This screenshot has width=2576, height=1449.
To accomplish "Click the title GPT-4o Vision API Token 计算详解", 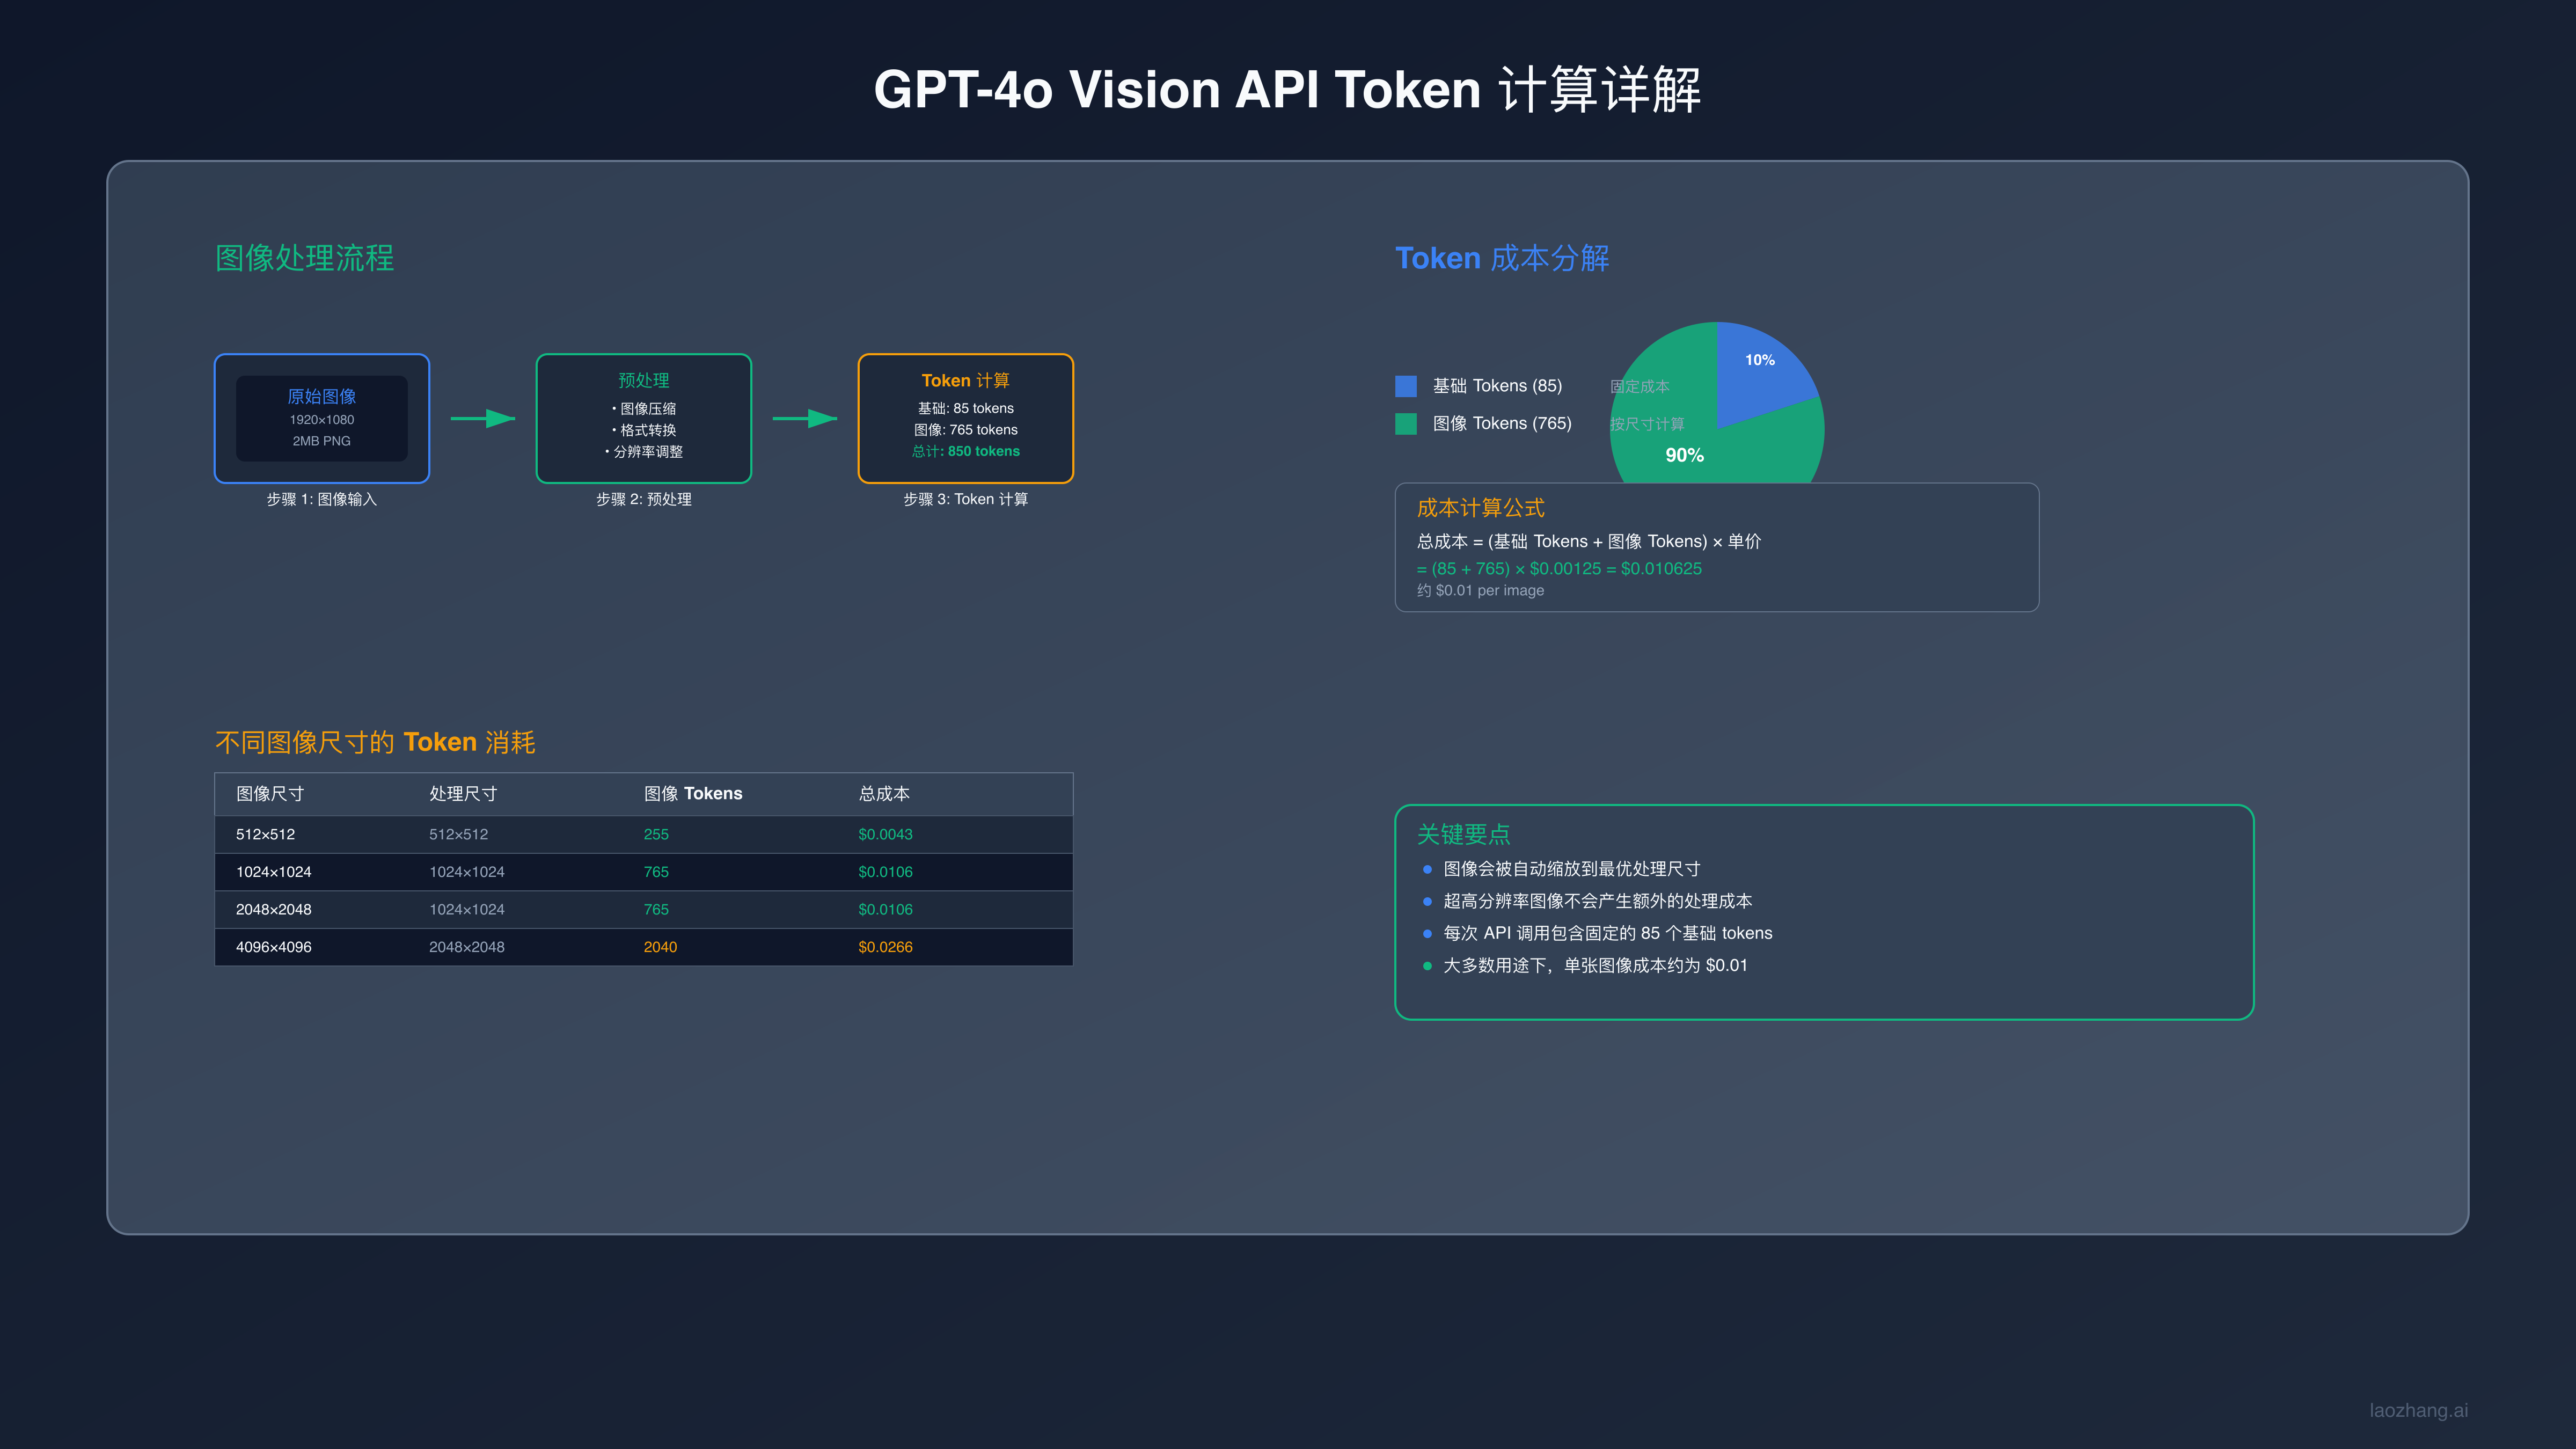I will [x=1287, y=89].
